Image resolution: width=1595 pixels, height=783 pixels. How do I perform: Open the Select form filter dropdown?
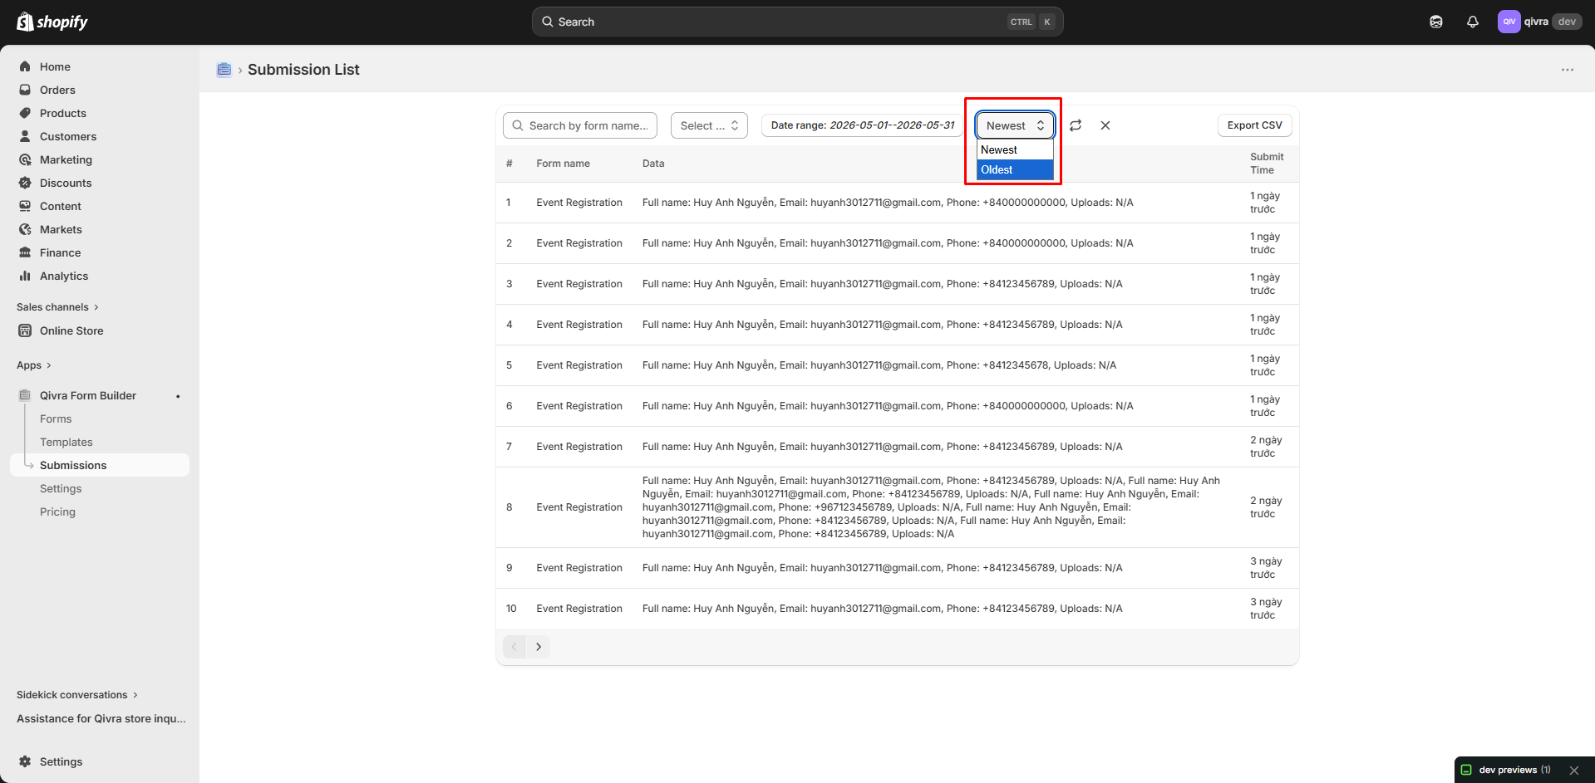pyautogui.click(x=709, y=125)
